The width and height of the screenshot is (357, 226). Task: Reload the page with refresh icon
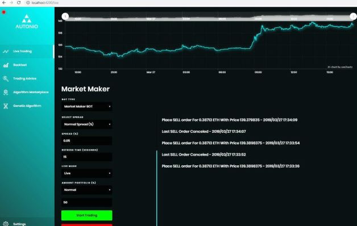pos(19,3)
